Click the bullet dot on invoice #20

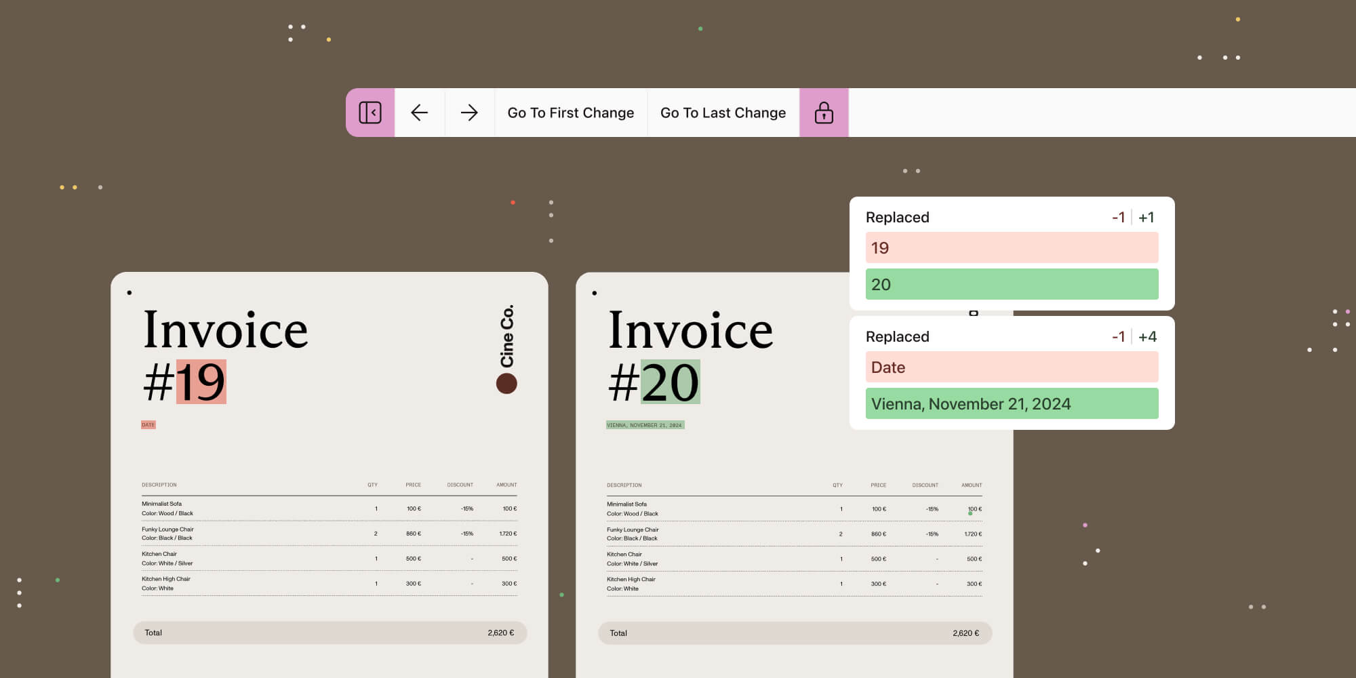point(595,292)
